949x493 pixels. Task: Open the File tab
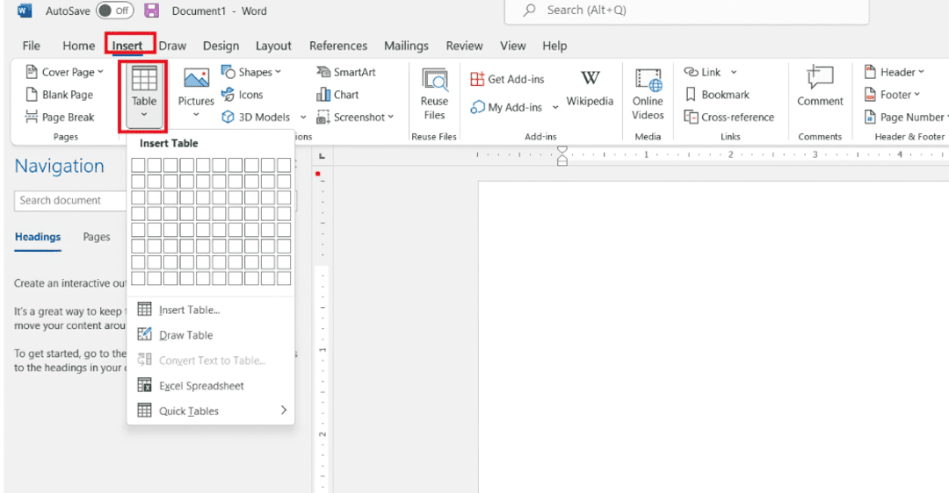(x=31, y=46)
